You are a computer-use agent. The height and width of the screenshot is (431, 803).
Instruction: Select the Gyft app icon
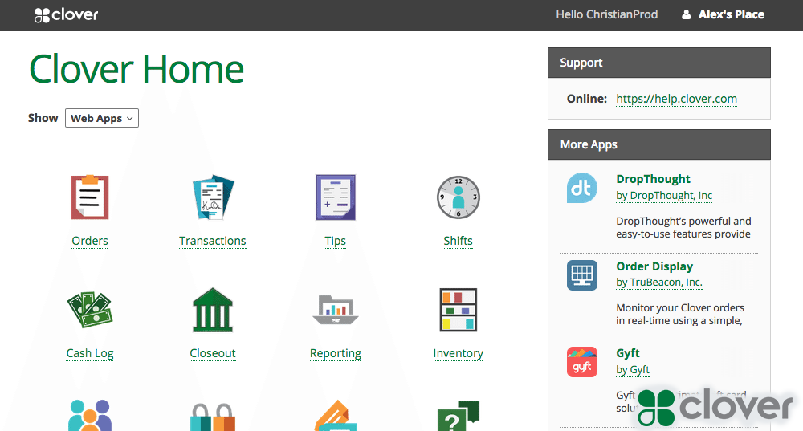point(582,362)
